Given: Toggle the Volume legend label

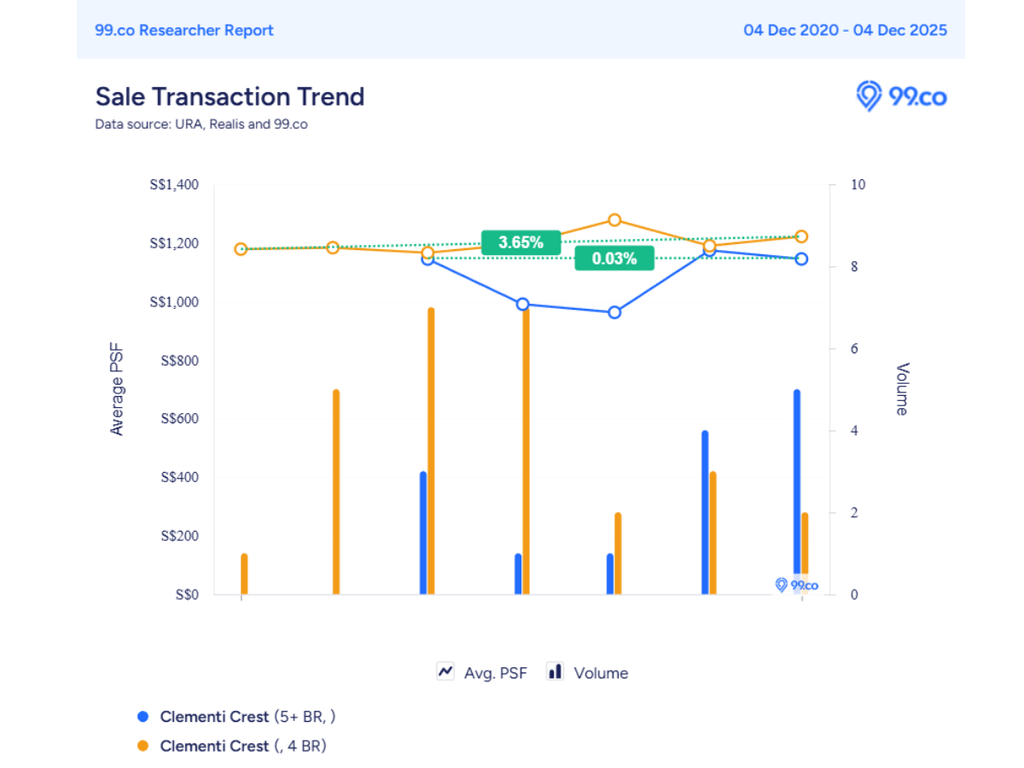Looking at the screenshot, I should point(601,673).
